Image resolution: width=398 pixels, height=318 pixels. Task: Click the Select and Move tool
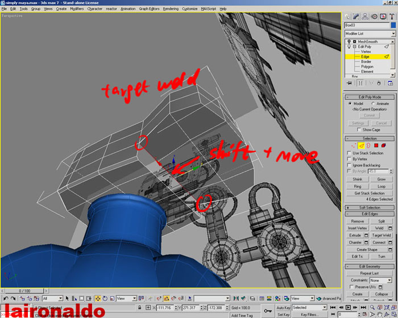97,298
